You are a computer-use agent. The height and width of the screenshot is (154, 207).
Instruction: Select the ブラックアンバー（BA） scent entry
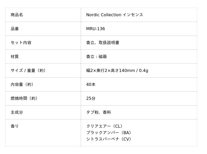pos(109,133)
